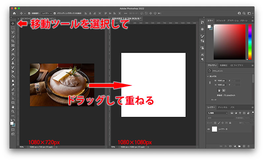Select the Frame tool

point(13,45)
